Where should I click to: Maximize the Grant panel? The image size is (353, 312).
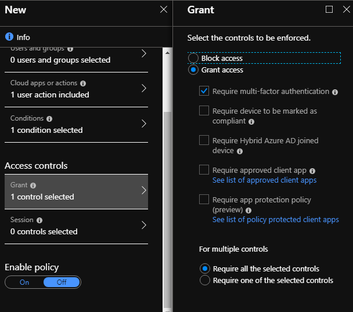pos(329,9)
